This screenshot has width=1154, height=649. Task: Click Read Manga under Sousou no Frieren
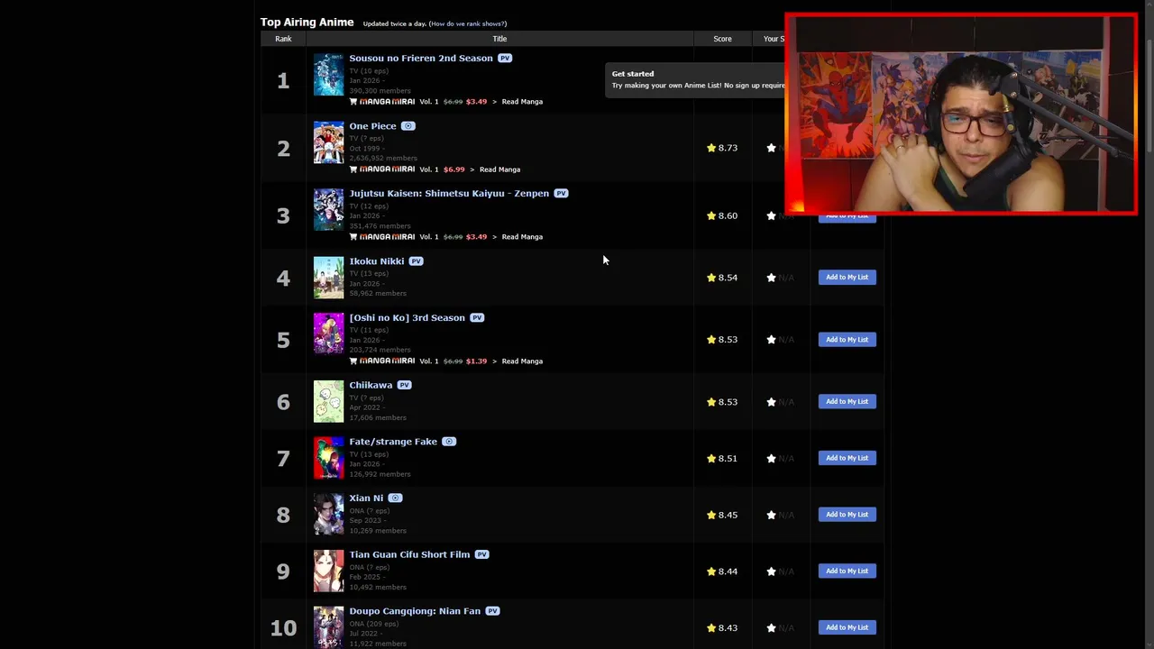coord(522,102)
